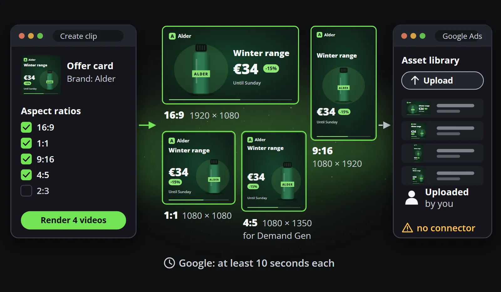Click the progress bar in the 16:9 card

(x=230, y=100)
